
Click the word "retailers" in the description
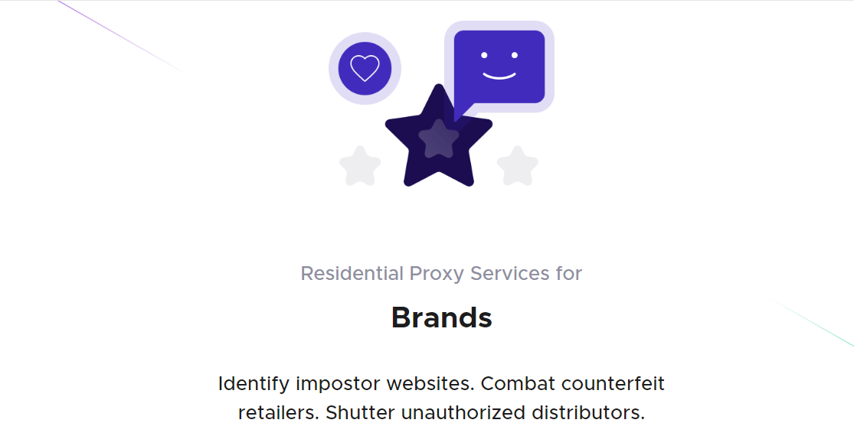[278, 413]
